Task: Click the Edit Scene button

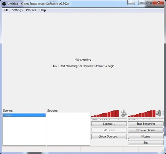Action: coord(109,130)
